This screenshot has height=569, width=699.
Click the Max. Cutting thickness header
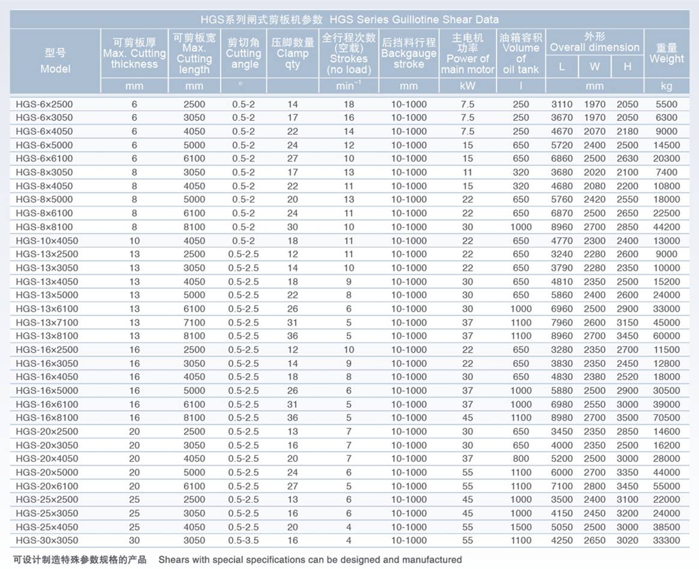(x=134, y=54)
